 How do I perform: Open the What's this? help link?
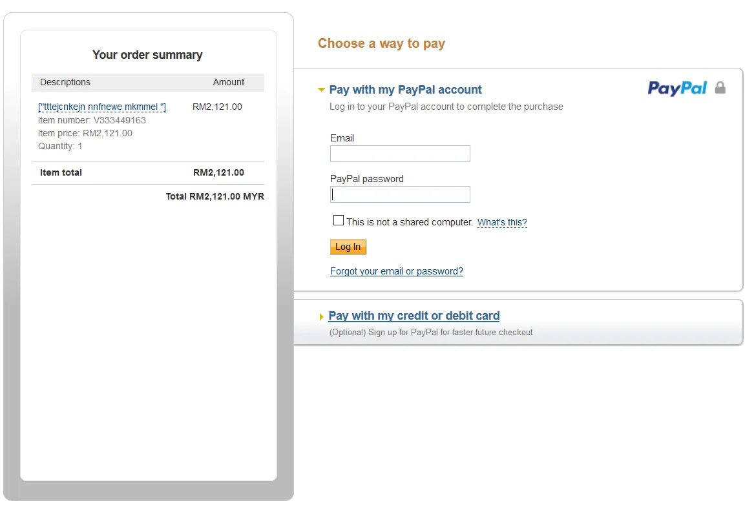pos(502,223)
